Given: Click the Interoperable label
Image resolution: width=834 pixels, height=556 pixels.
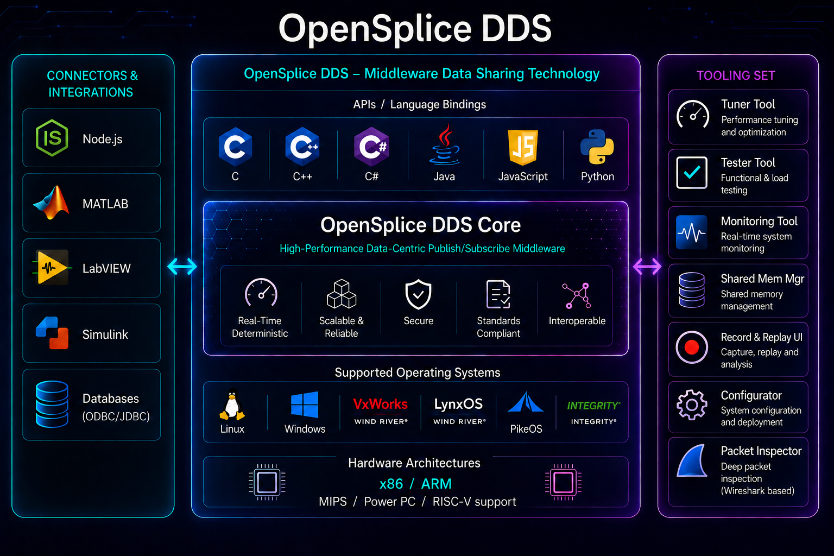Looking at the screenshot, I should coord(577,321).
